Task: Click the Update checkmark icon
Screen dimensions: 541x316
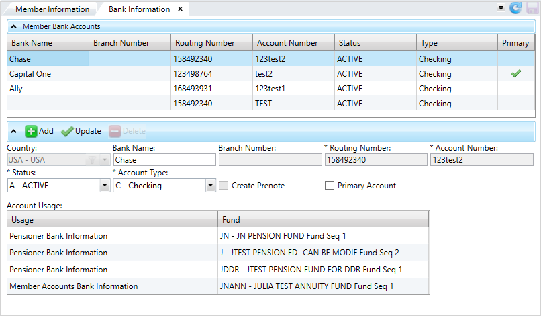Action: tap(67, 131)
